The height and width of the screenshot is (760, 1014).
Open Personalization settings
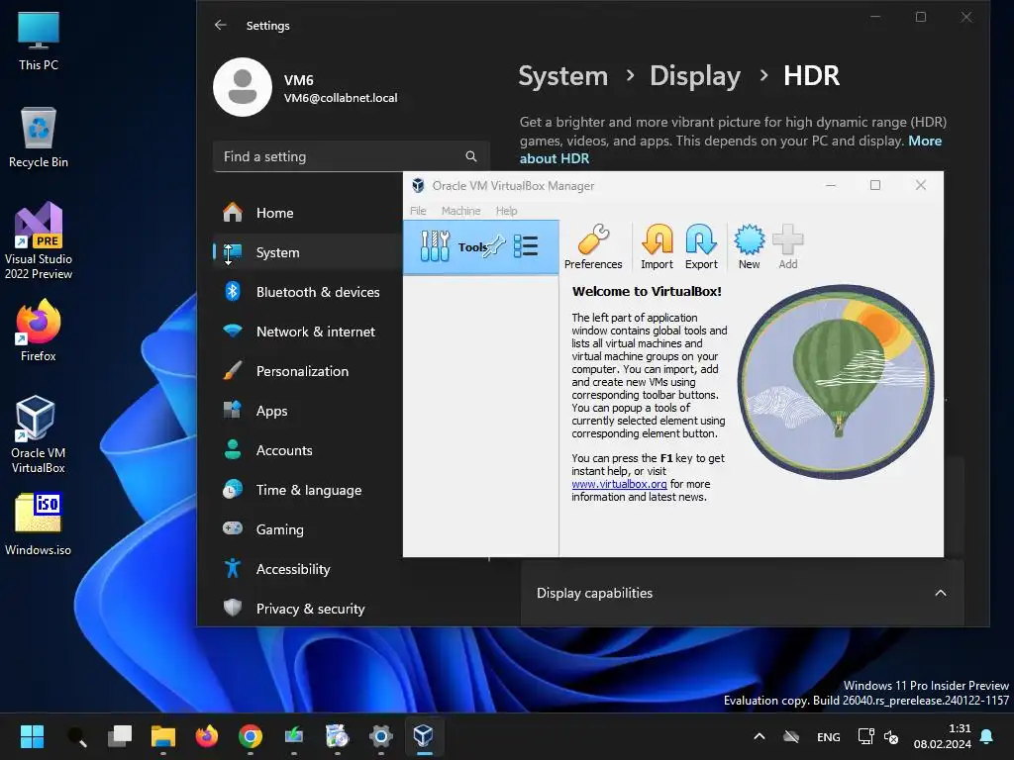[307, 371]
